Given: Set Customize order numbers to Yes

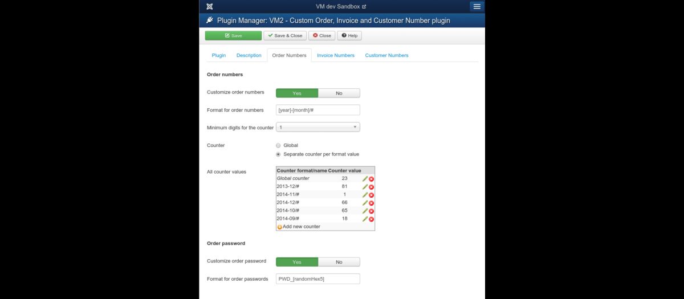Looking at the screenshot, I should [297, 93].
